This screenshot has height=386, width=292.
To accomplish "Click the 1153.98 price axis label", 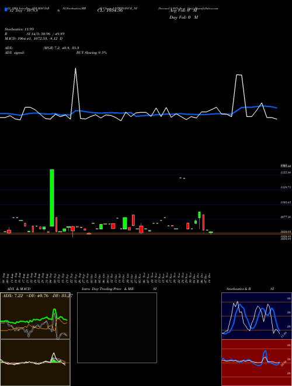I will 286,173.
